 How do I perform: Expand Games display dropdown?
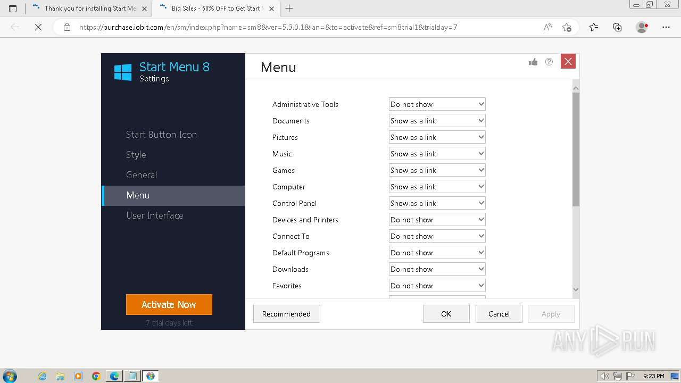pos(437,170)
